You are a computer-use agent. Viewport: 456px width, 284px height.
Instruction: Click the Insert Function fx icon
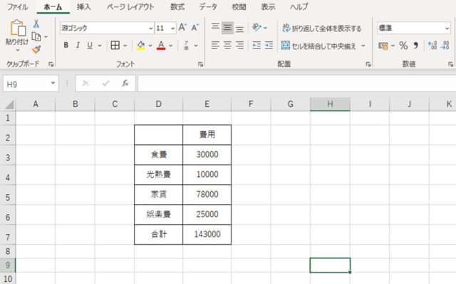pos(125,83)
